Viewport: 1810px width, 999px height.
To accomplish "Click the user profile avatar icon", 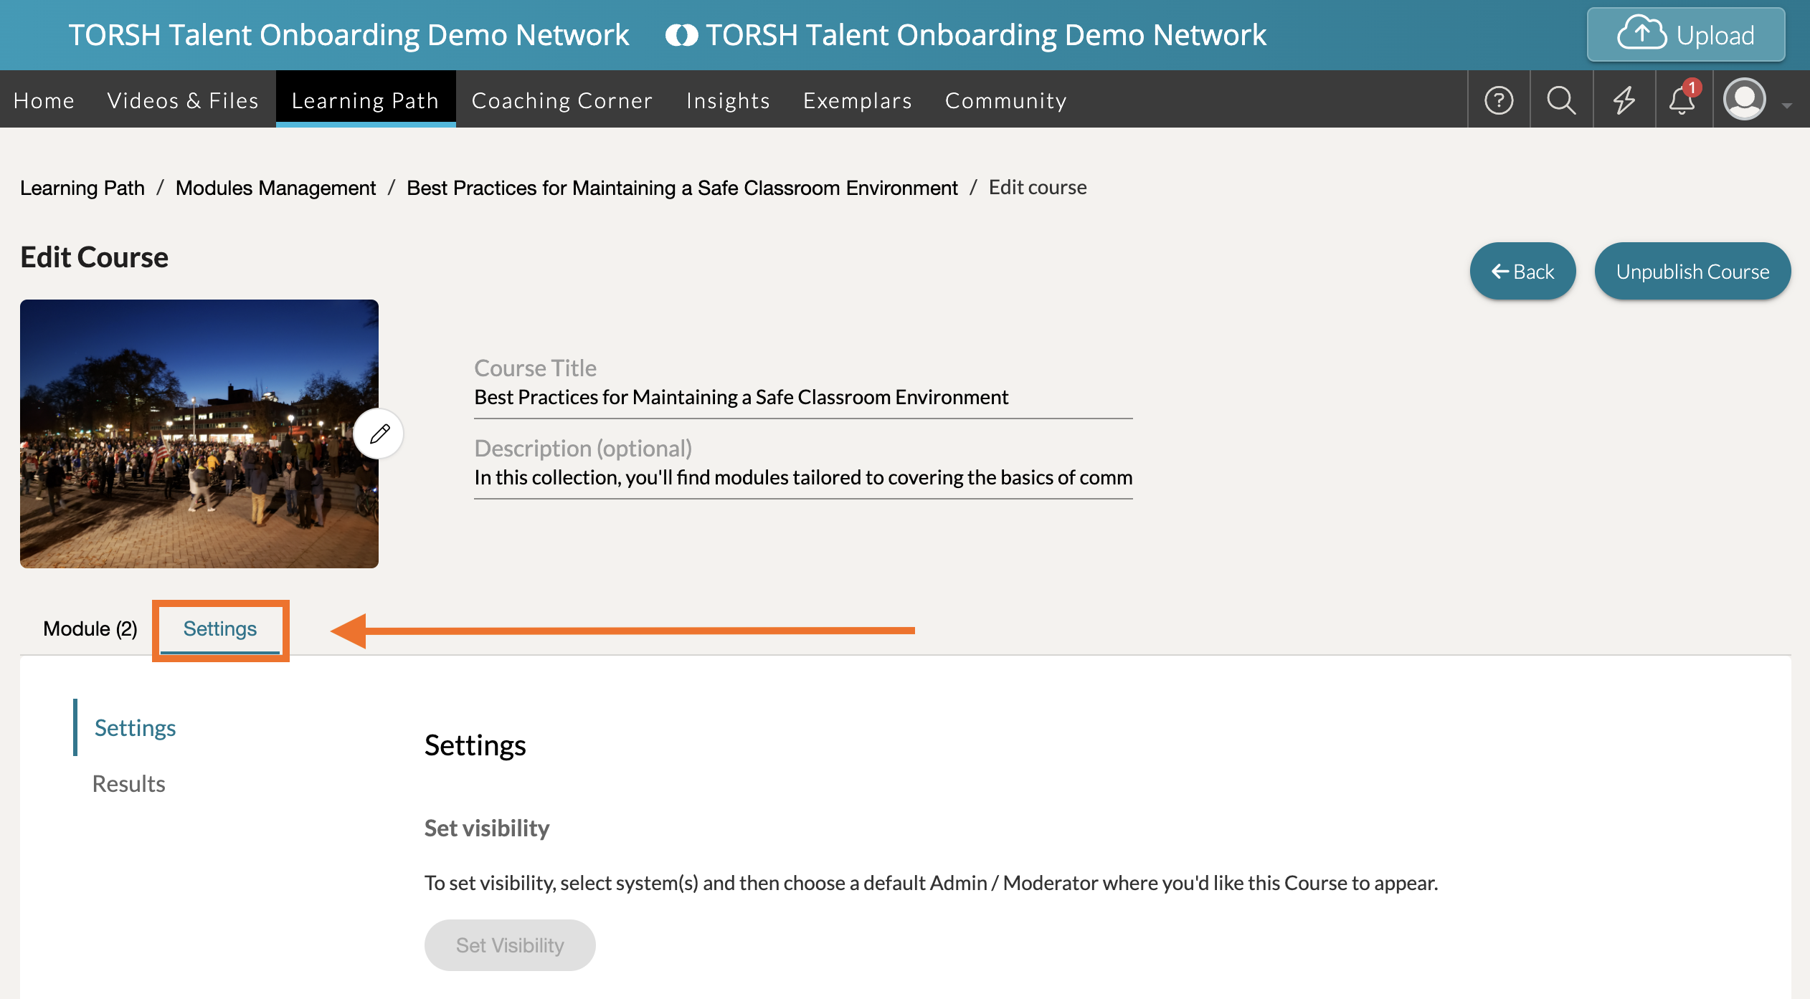I will pos(1744,100).
